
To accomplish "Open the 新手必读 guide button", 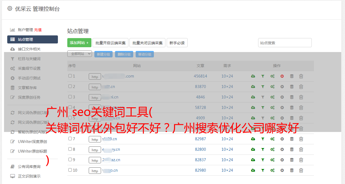I will tap(177, 43).
